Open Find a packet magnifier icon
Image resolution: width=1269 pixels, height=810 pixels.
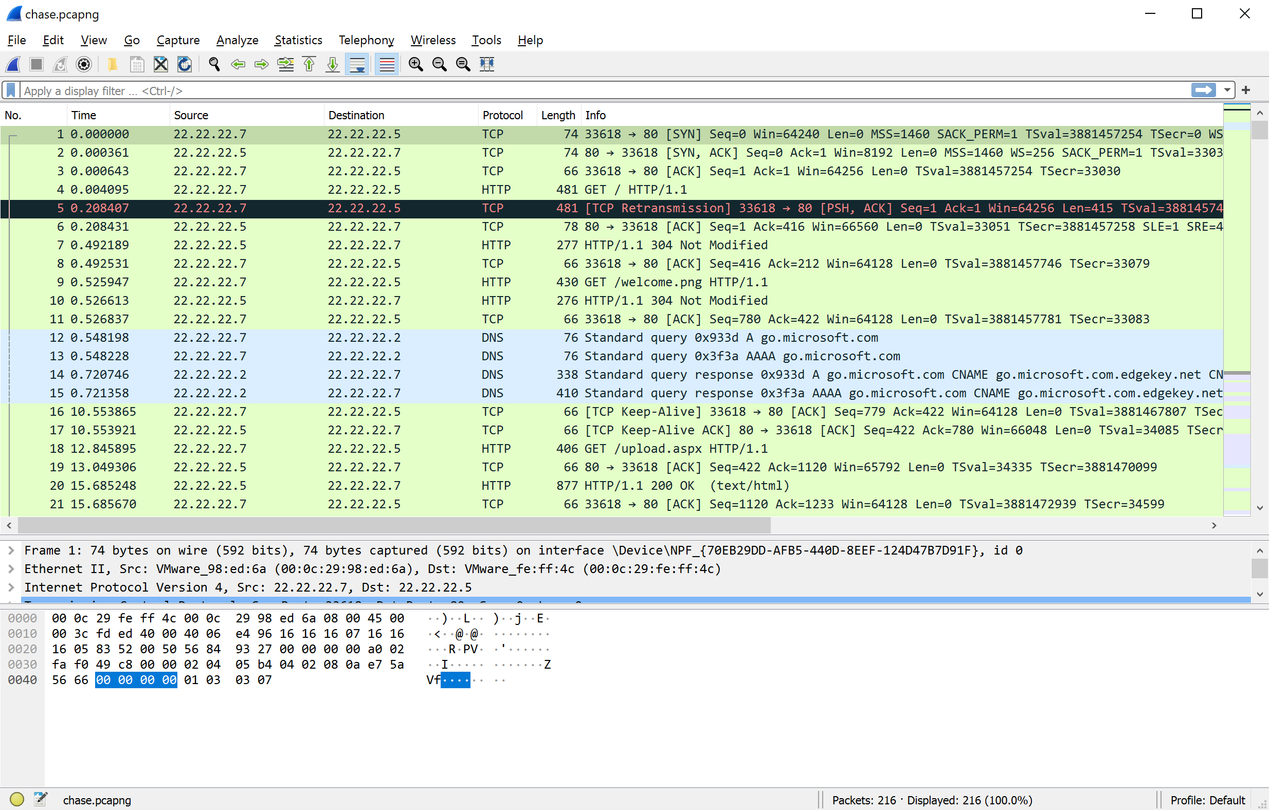tap(214, 64)
